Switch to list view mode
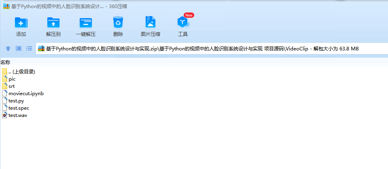This screenshot has height=169, width=388. tap(29, 48)
